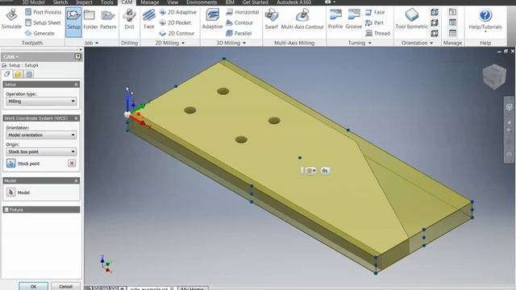Select the Drill operation
The width and height of the screenshot is (516, 290).
129,19
